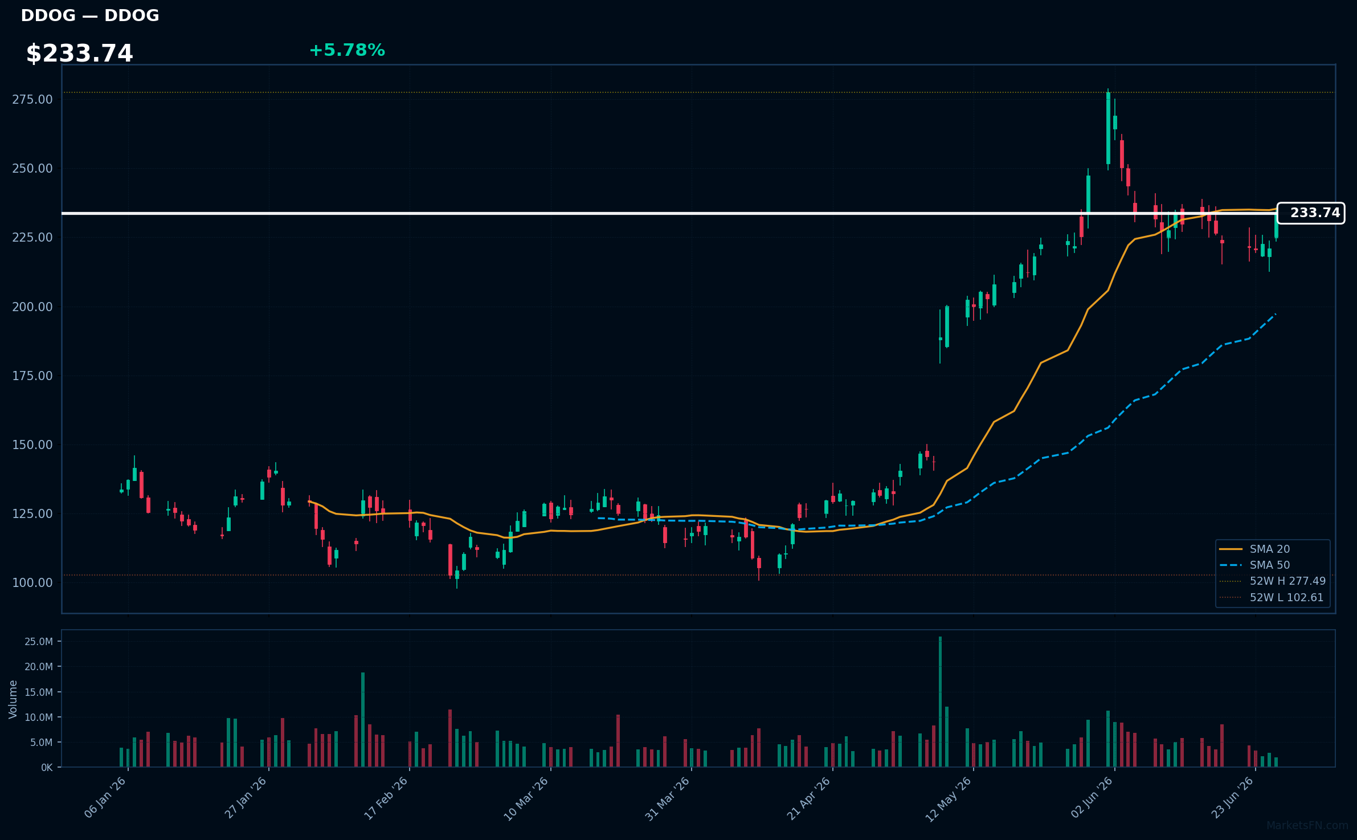This screenshot has width=1357, height=840.
Task: Click the 23 Jun '26 date label
Action: (1233, 797)
